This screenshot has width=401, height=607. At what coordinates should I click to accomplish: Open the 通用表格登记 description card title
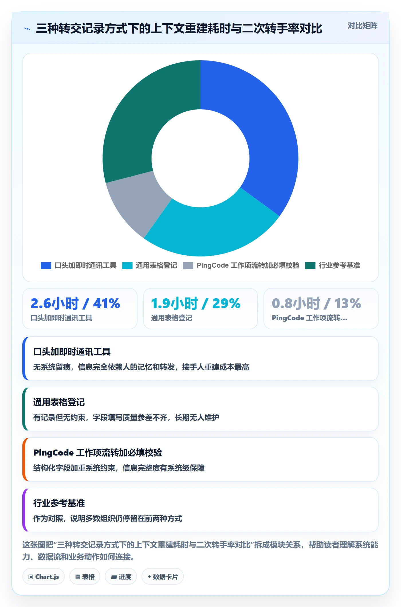tap(59, 402)
